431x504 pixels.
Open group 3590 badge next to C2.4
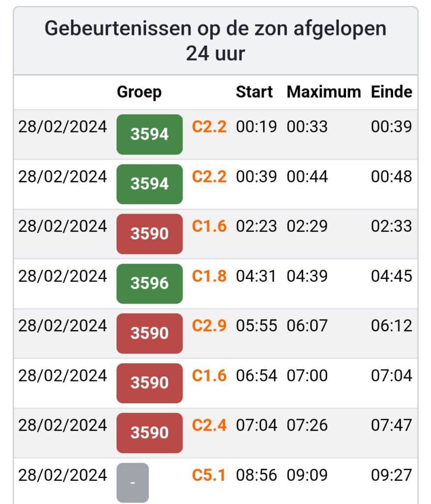pos(149,433)
